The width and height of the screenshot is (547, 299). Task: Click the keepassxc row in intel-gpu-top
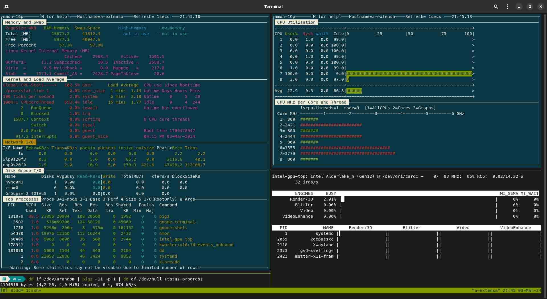322,239
